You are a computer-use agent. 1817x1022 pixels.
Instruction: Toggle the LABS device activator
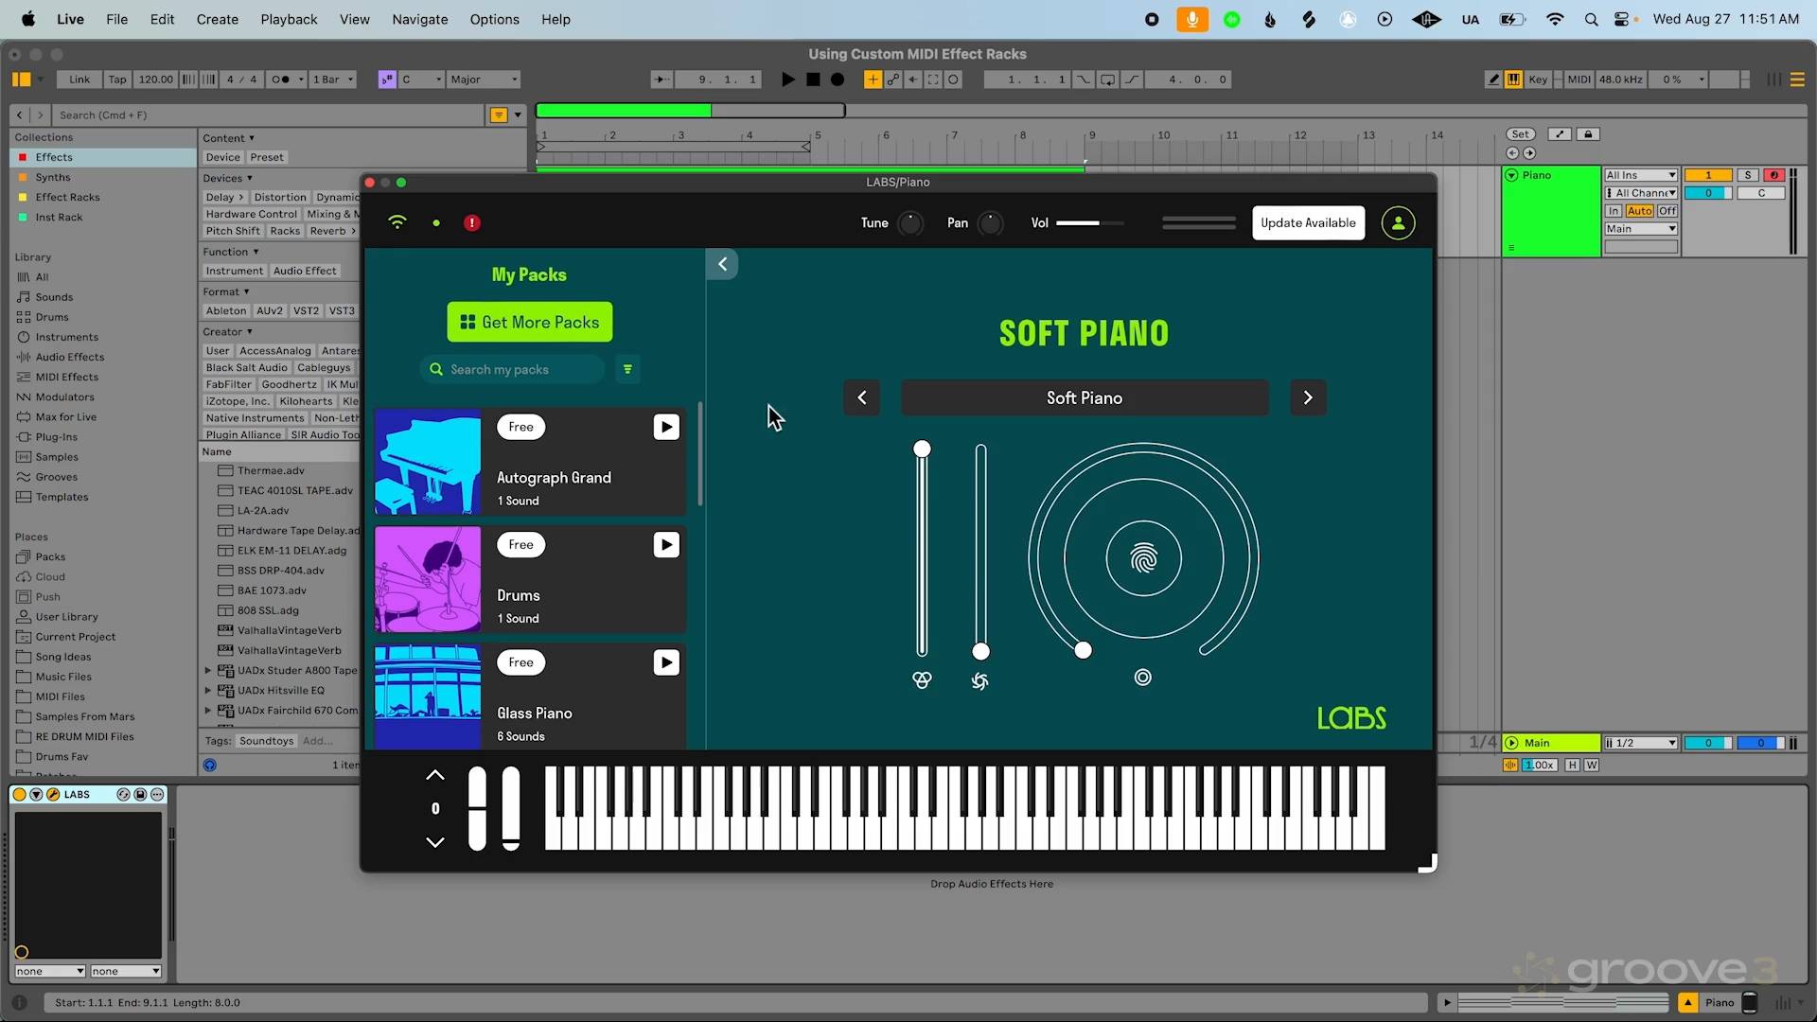coord(20,795)
